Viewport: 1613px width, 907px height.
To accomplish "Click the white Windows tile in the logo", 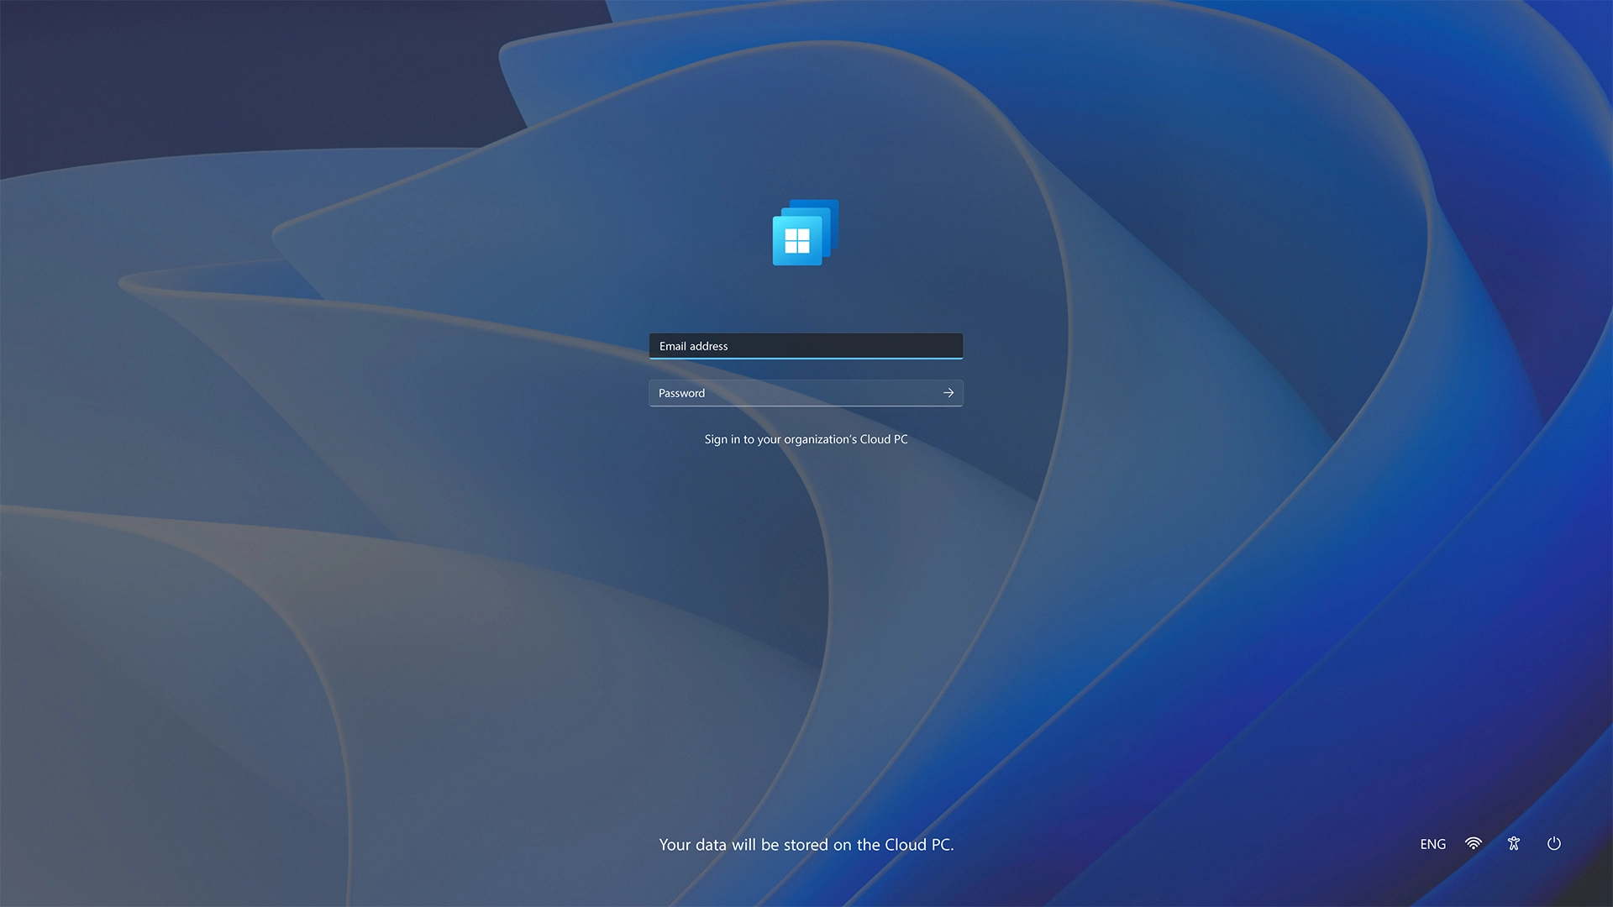I will pos(796,241).
